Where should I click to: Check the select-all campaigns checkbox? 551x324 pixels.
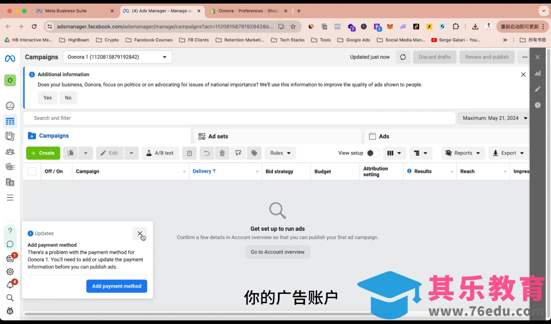(32, 171)
